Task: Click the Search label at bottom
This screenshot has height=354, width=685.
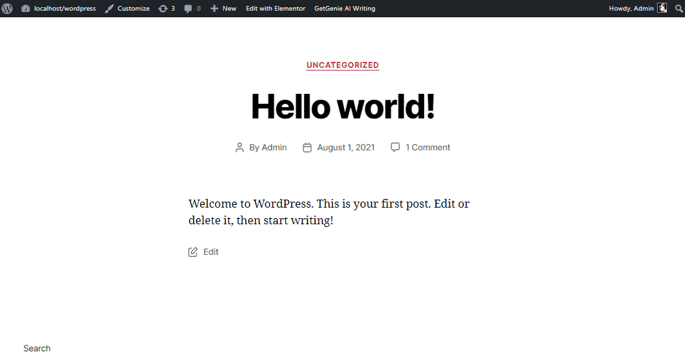Action: (37, 348)
